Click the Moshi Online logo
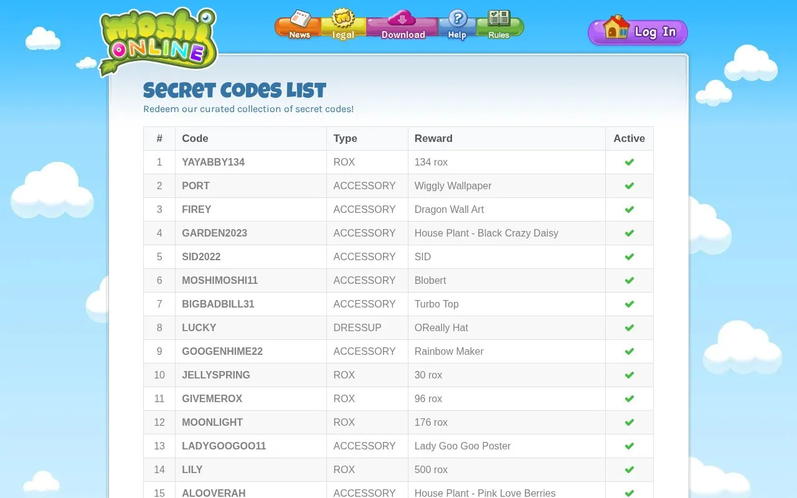This screenshot has width=797, height=498. pyautogui.click(x=158, y=41)
